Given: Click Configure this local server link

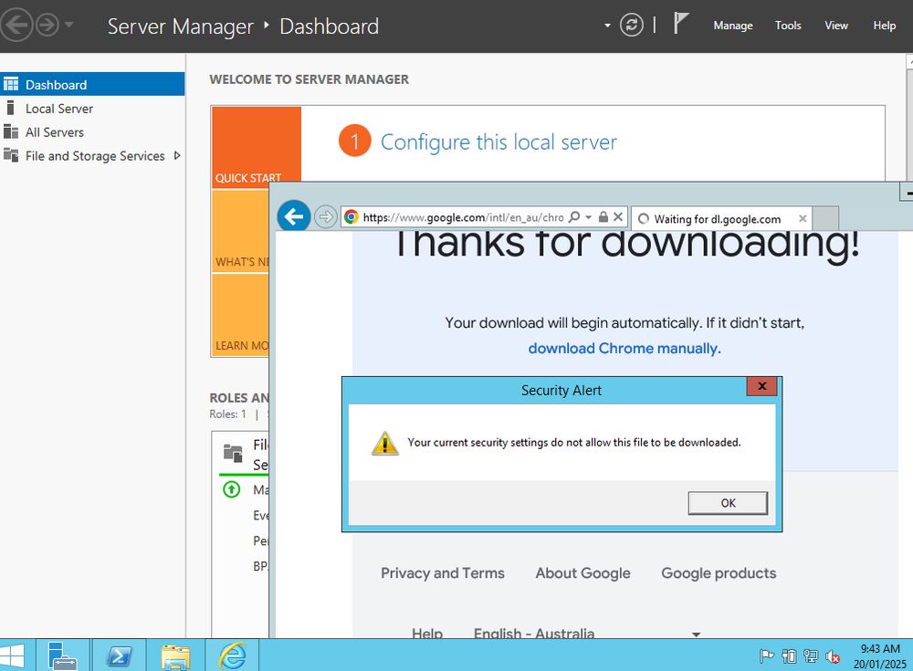Looking at the screenshot, I should pyautogui.click(x=498, y=142).
